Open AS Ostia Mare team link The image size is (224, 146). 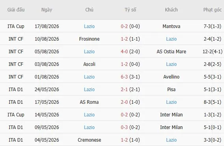point(171,51)
